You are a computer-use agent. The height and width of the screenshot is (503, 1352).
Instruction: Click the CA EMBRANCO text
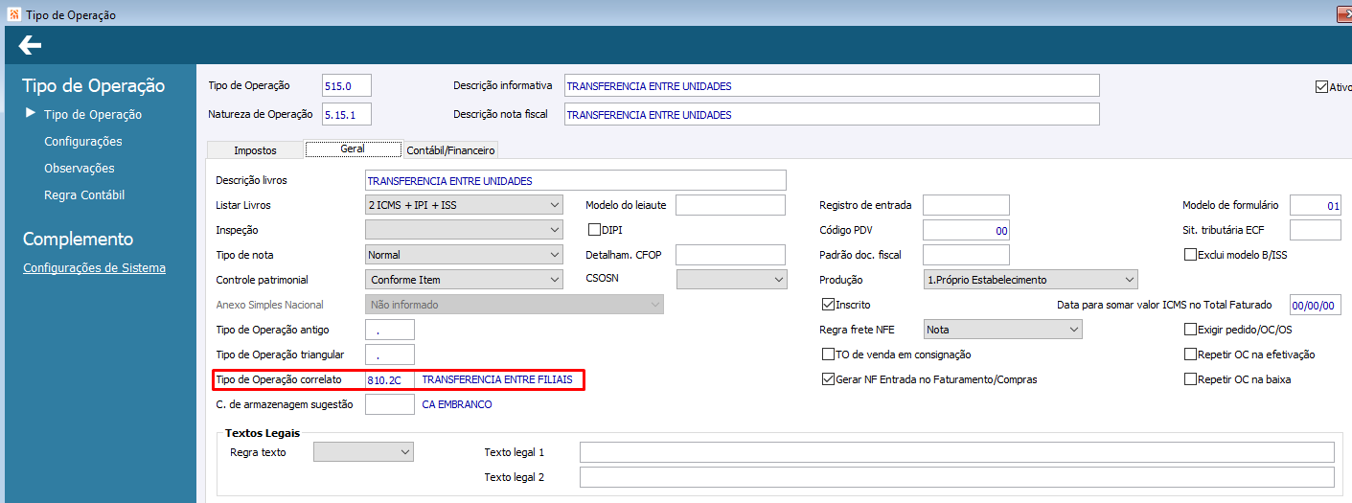[x=457, y=405]
